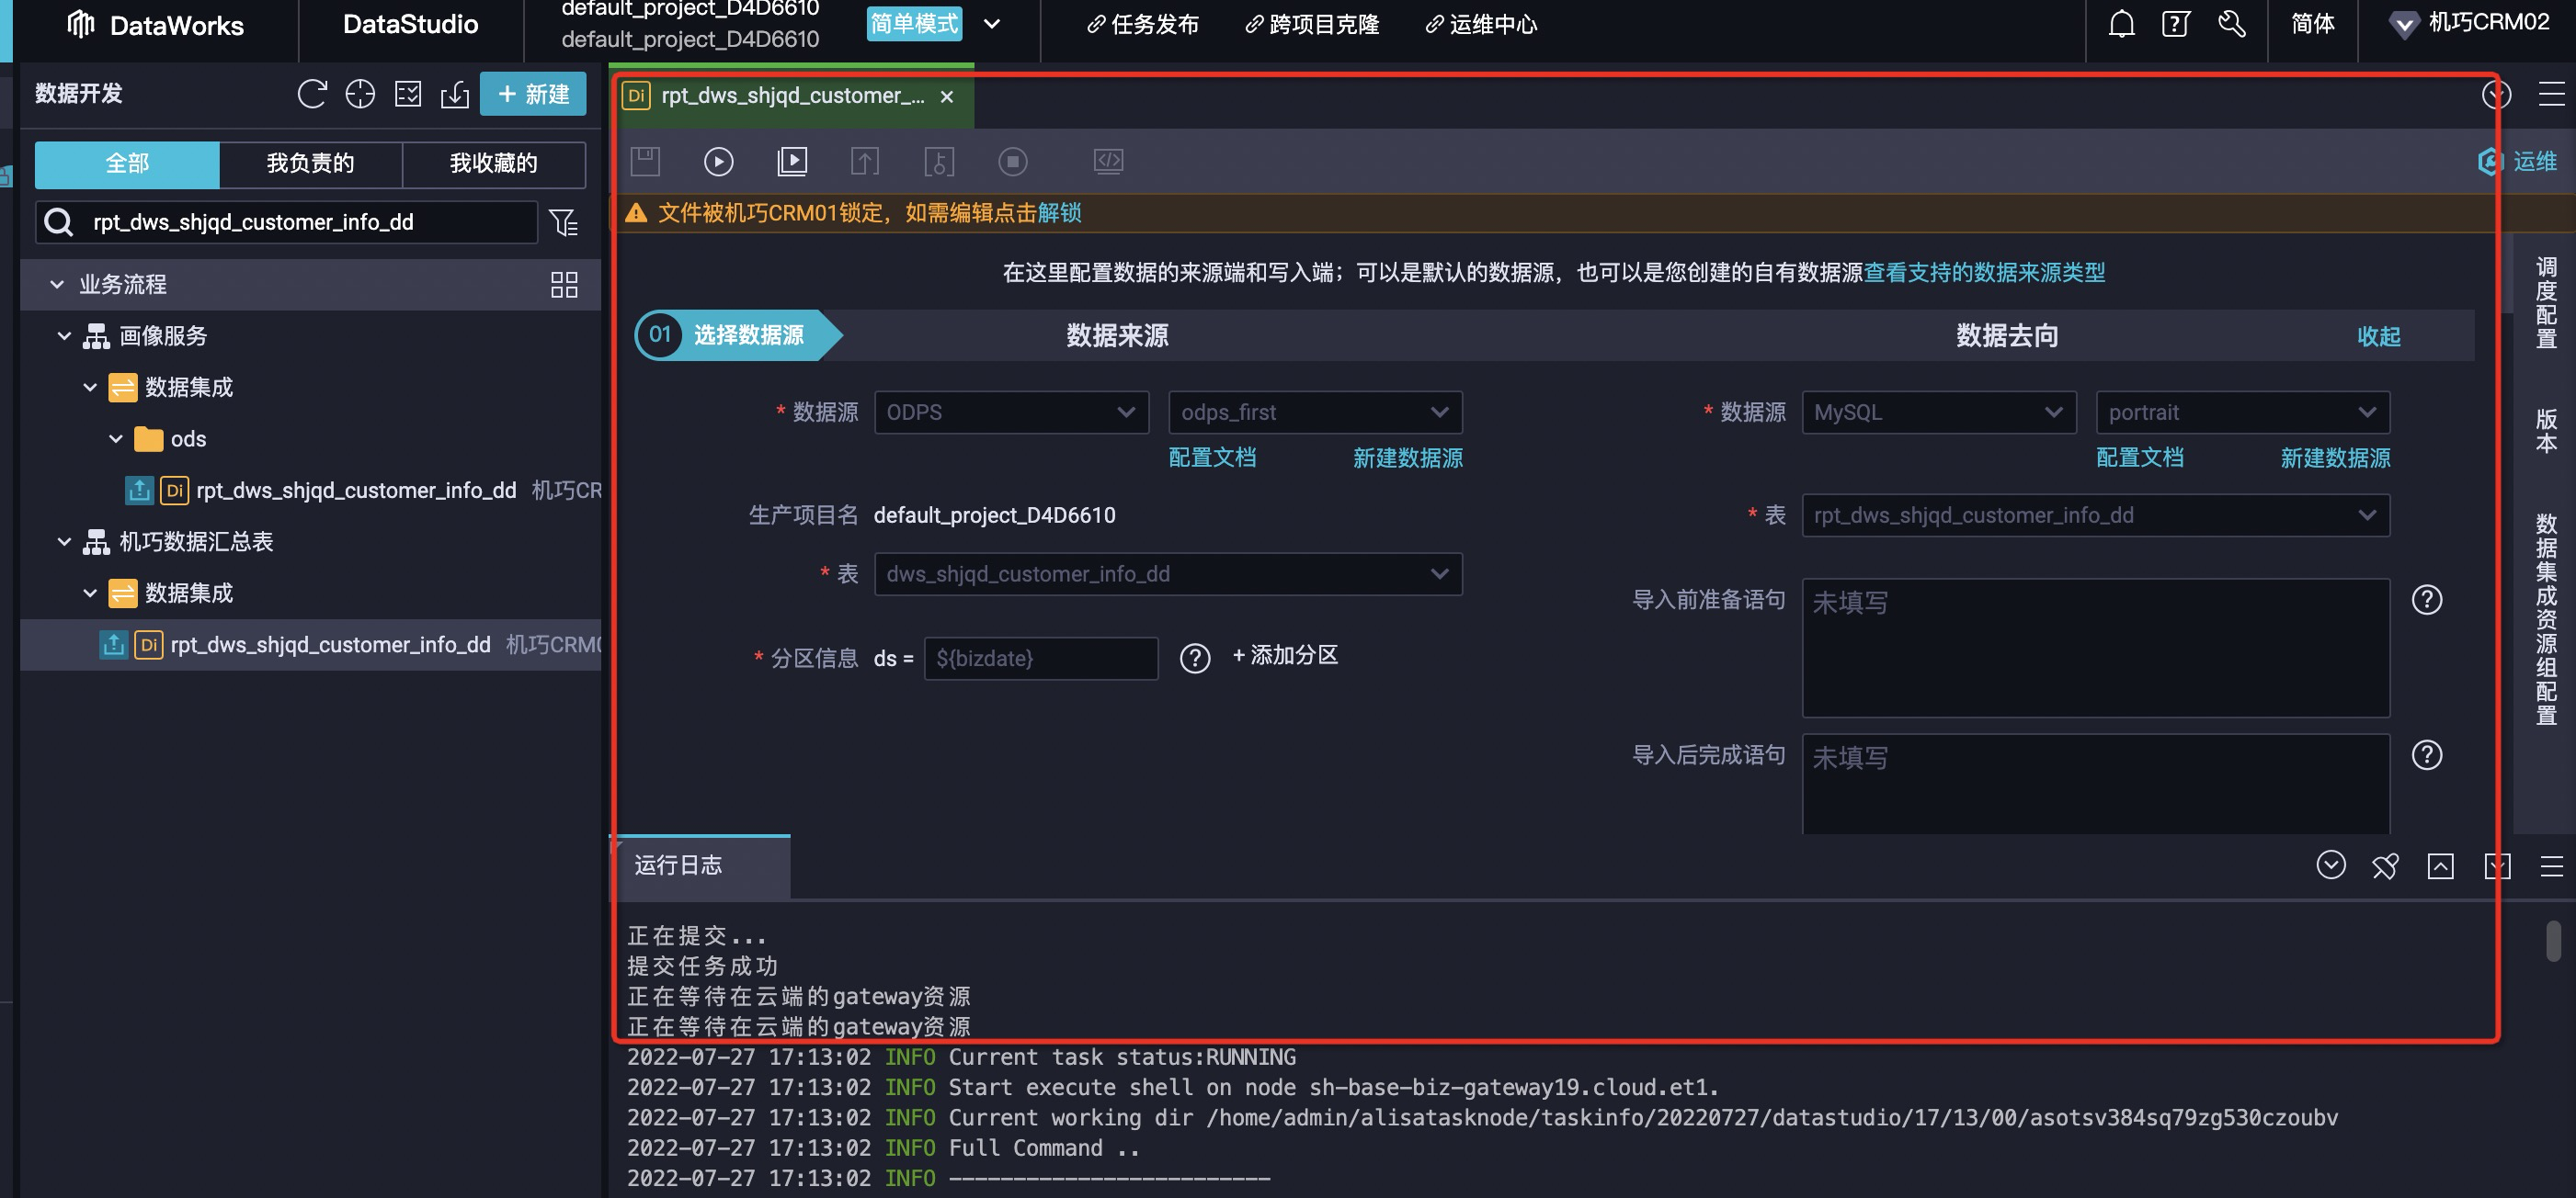Close the rpt_dws_shjqd_customer tab

pyautogui.click(x=947, y=96)
